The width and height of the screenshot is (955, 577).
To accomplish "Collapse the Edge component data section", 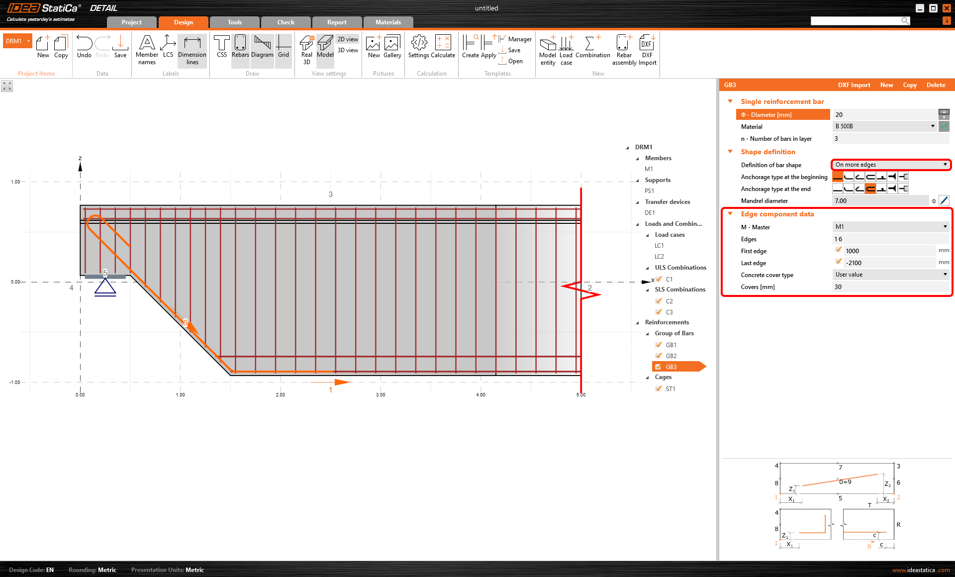I will pyautogui.click(x=730, y=213).
